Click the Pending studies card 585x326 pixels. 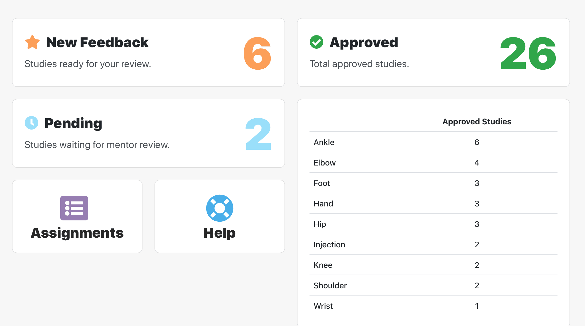(148, 133)
